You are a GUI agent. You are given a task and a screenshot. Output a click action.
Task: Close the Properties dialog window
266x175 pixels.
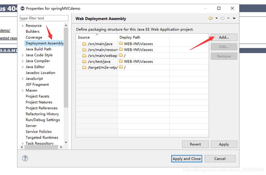click(232, 8)
